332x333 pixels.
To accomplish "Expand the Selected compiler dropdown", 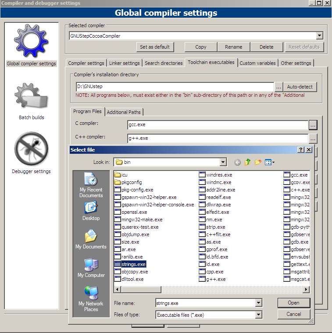I will pyautogui.click(x=319, y=35).
